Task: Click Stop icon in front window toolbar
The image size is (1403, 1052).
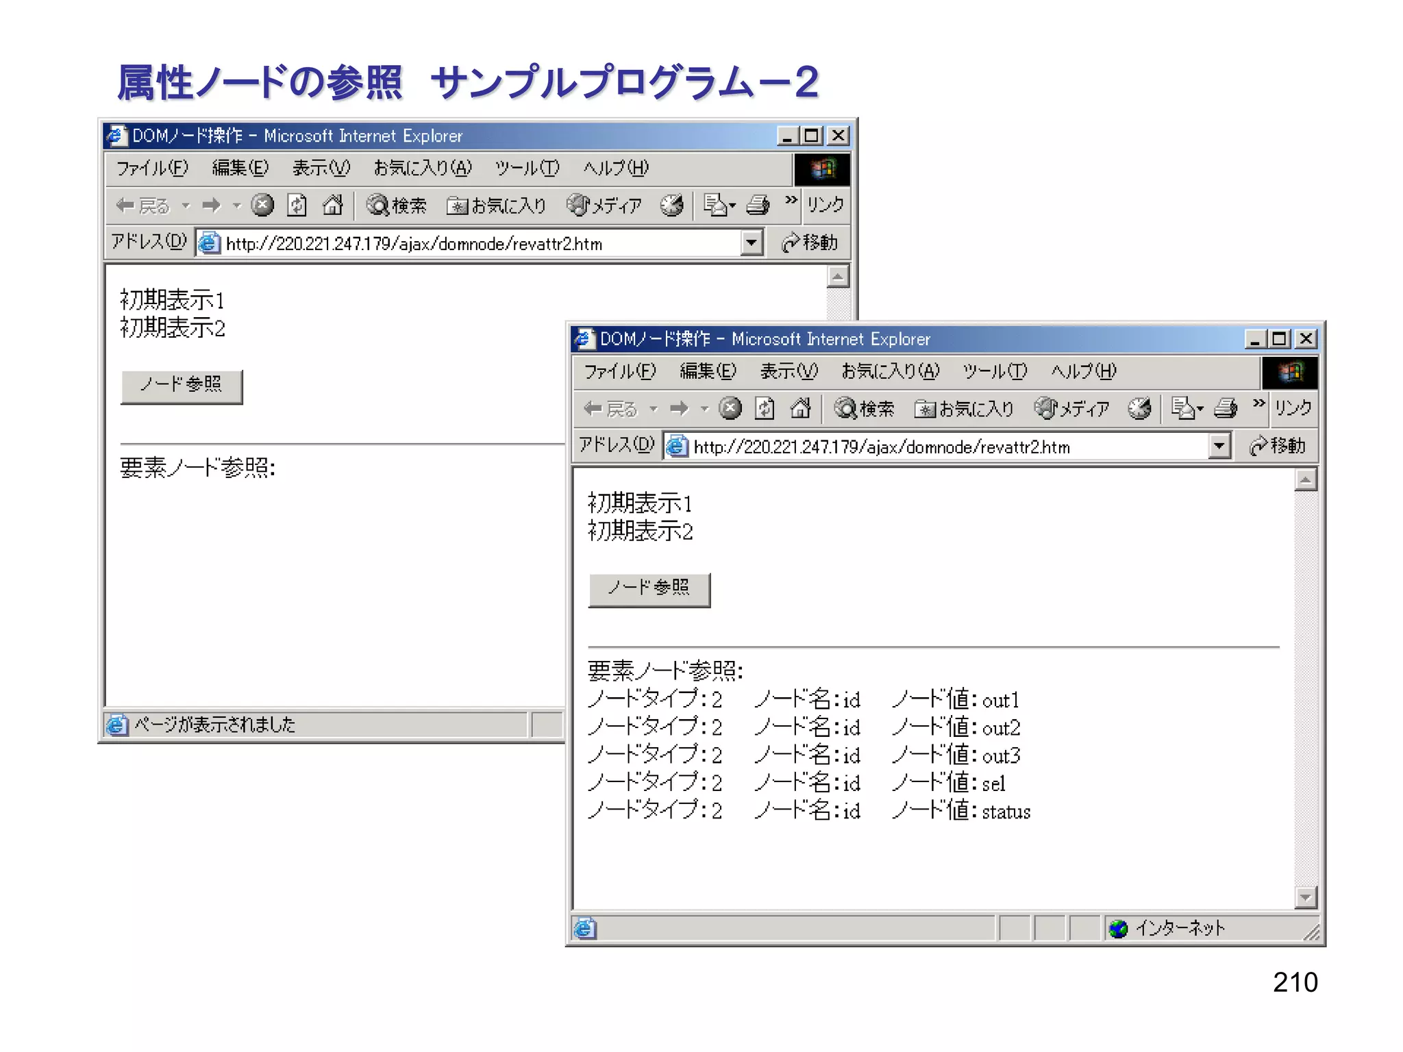Action: 730,409
